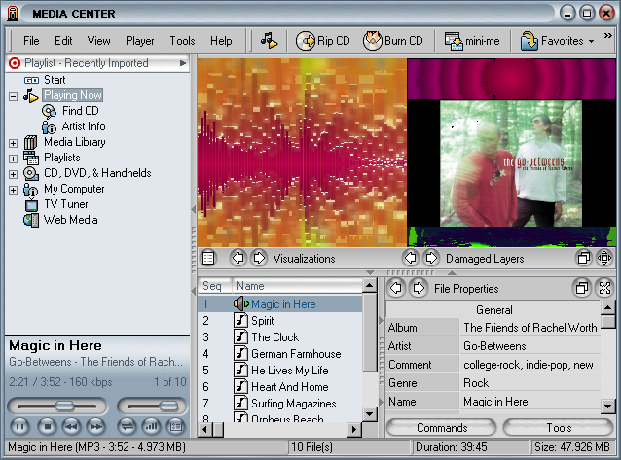Viewport: 621px width, 460px height.
Task: Detach the visualization window with the overlapping-squares icon
Action: click(x=583, y=258)
